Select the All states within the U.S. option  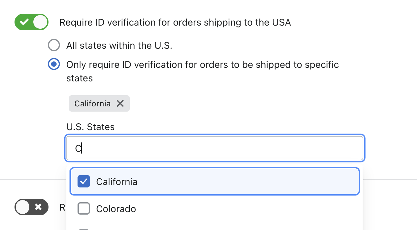pos(54,45)
